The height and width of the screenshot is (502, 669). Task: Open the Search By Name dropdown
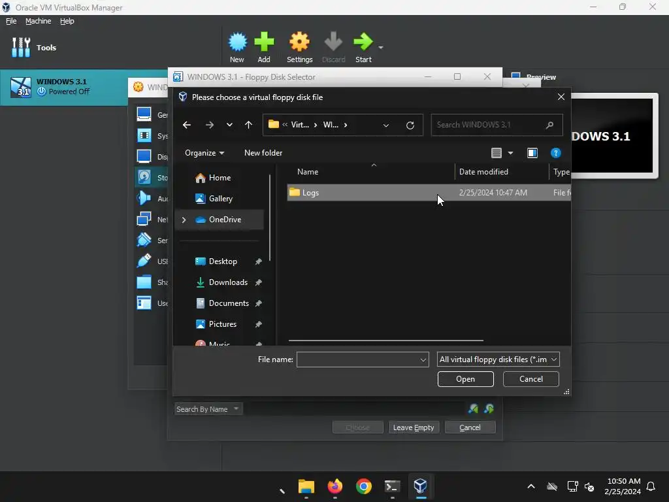pos(208,409)
